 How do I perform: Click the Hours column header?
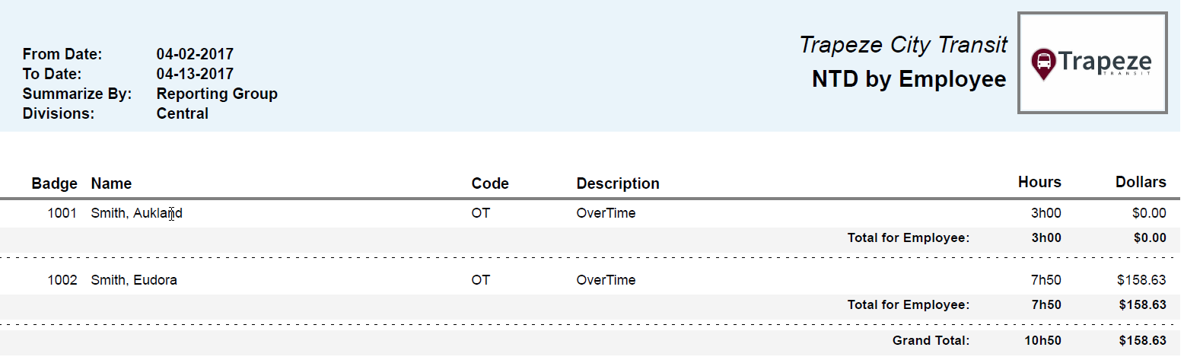[1039, 182]
